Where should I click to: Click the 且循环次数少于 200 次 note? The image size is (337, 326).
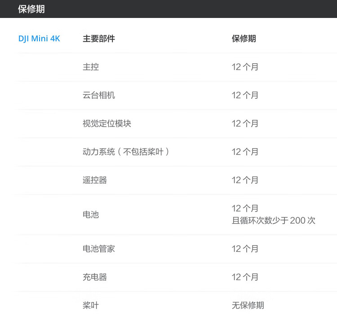tap(274, 220)
